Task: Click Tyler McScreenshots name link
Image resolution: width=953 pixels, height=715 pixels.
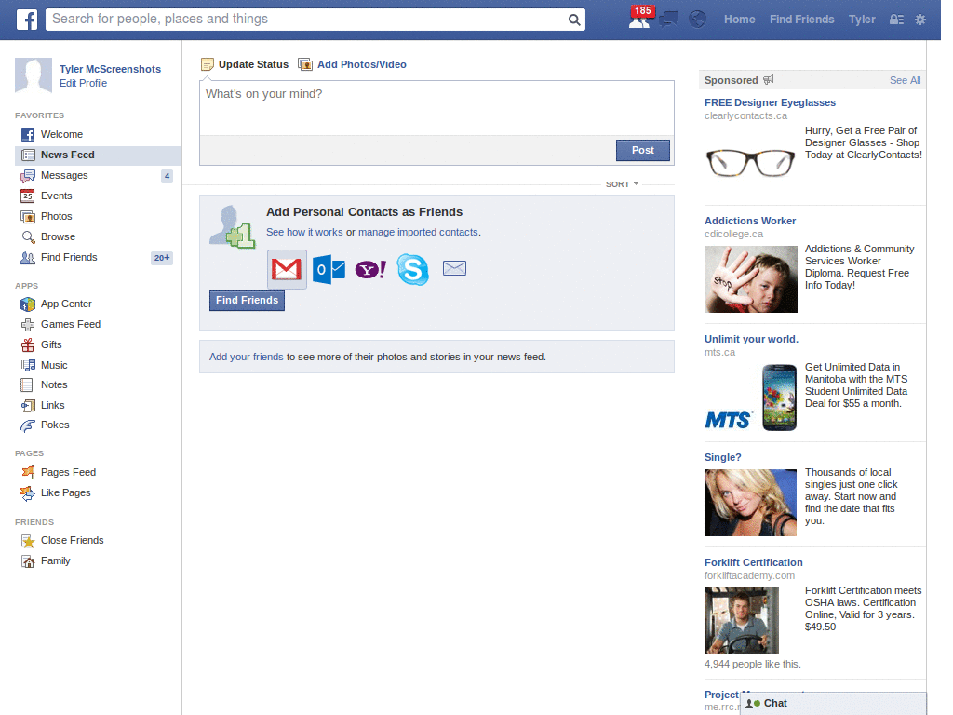Action: (x=110, y=69)
